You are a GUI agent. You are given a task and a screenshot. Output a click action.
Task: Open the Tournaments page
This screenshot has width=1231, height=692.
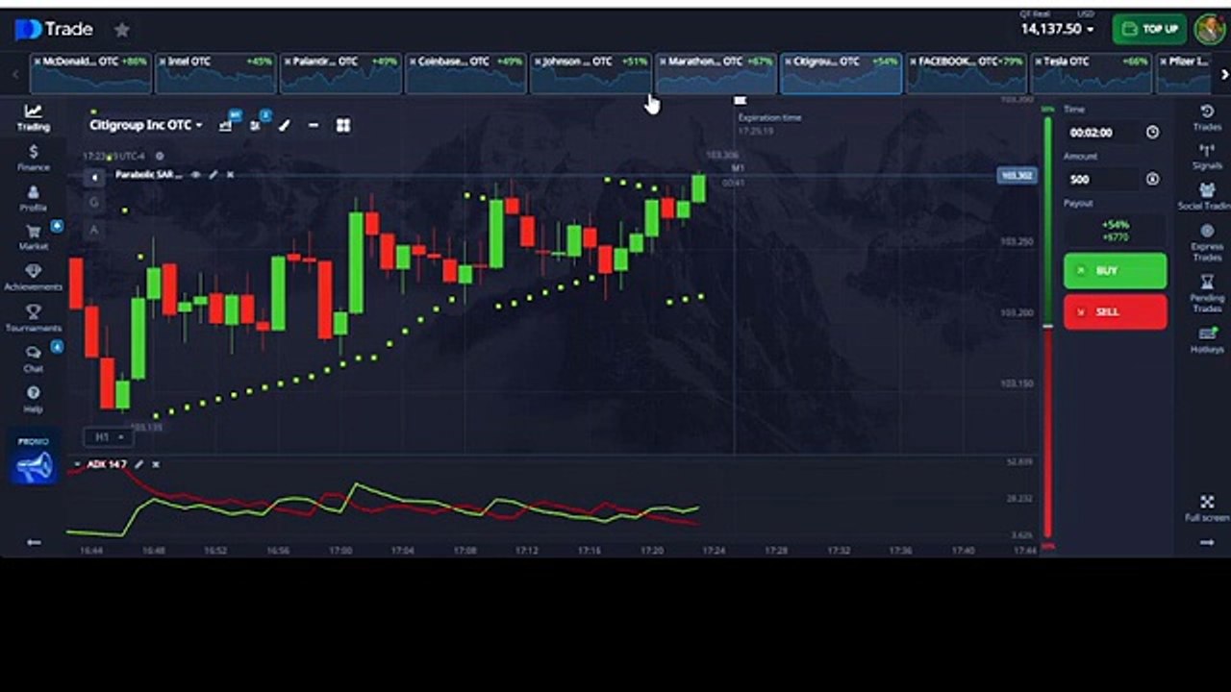point(33,318)
